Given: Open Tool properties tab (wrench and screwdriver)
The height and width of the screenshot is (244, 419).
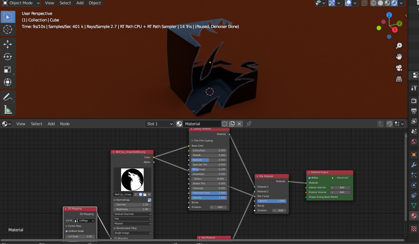Looking at the screenshot, I should [414, 88].
